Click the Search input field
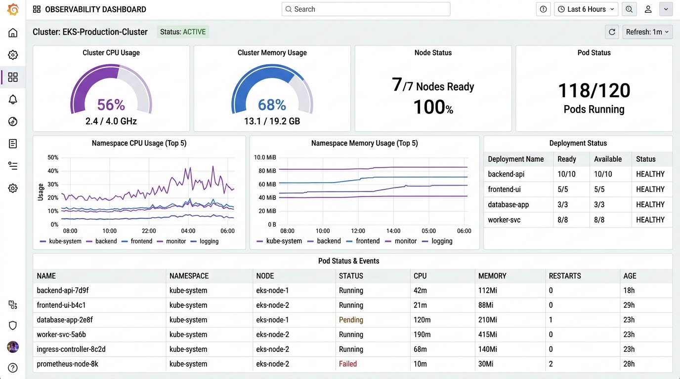The image size is (680, 379). [366, 9]
